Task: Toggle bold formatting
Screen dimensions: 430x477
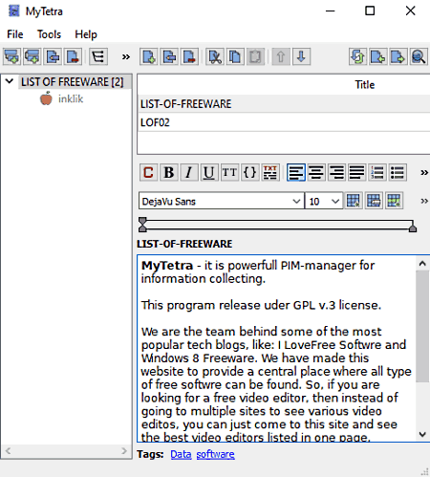Action: click(169, 173)
